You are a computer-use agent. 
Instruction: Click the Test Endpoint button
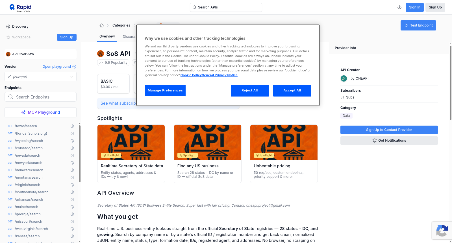point(418,25)
